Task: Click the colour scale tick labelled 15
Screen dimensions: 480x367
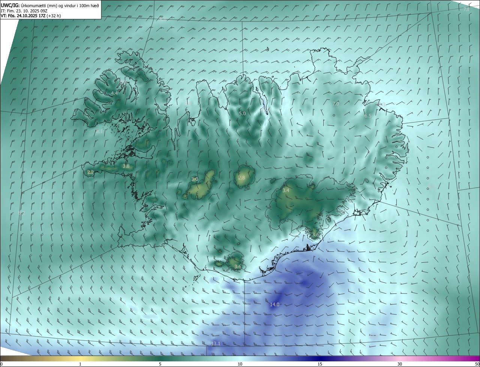Action: tap(320, 364)
